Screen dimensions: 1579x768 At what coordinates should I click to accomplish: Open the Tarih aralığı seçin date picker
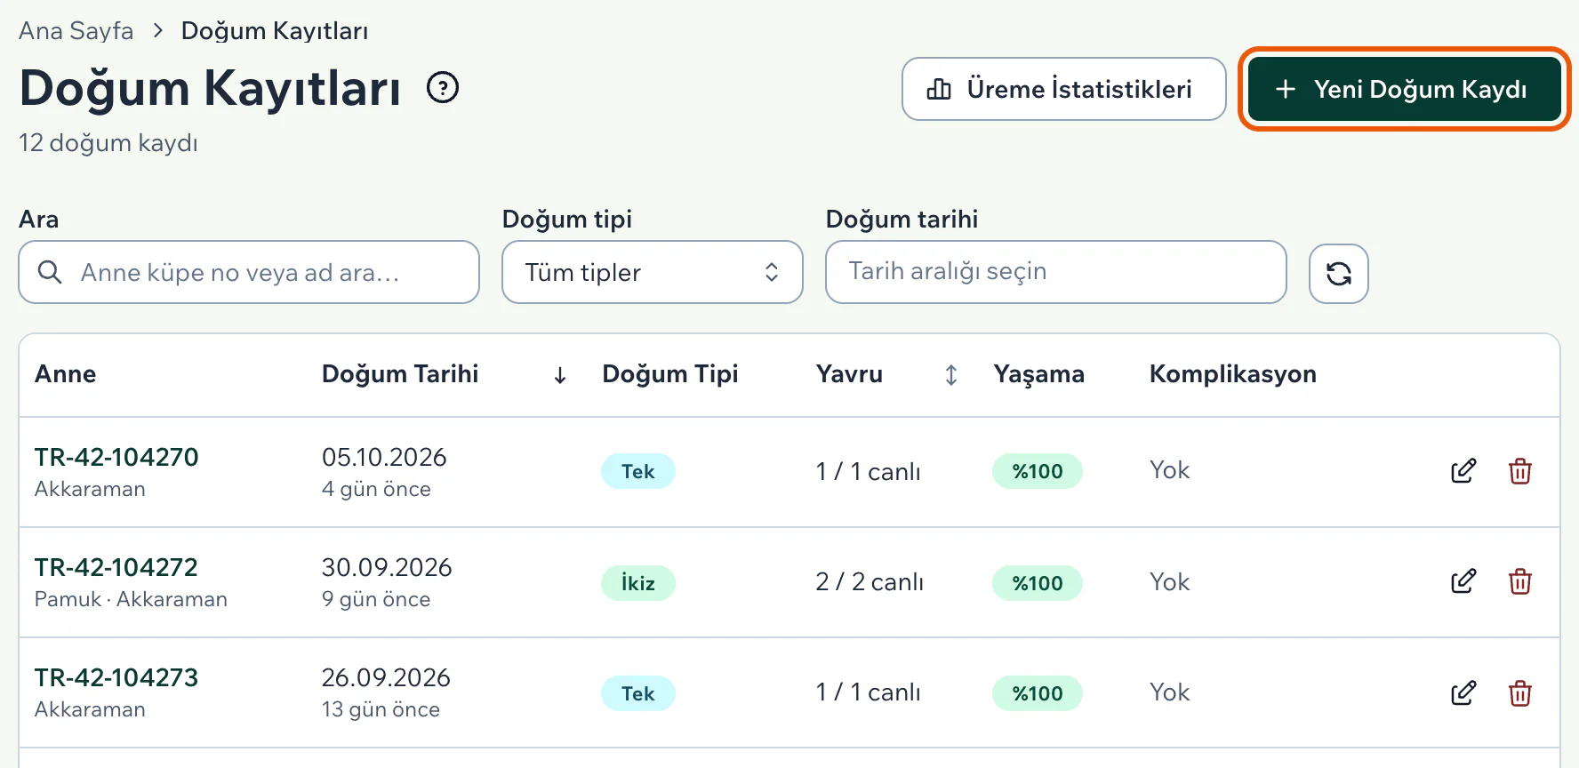pos(1055,272)
